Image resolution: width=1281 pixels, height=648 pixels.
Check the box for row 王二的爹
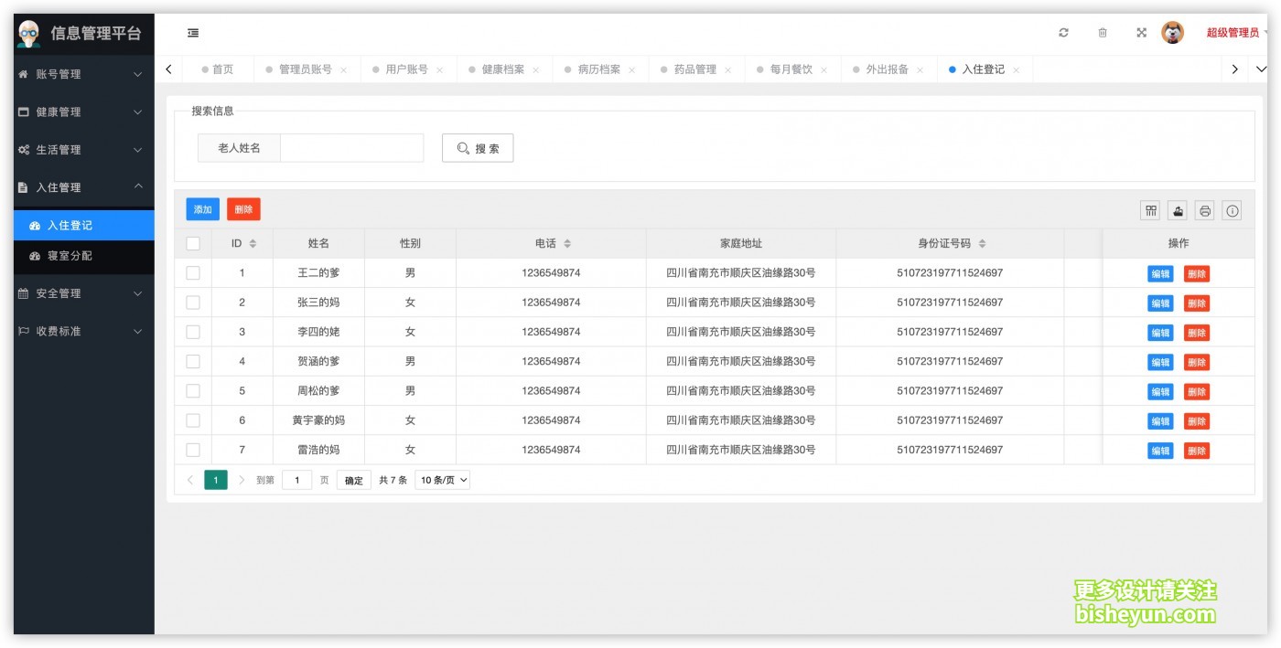pyautogui.click(x=193, y=272)
